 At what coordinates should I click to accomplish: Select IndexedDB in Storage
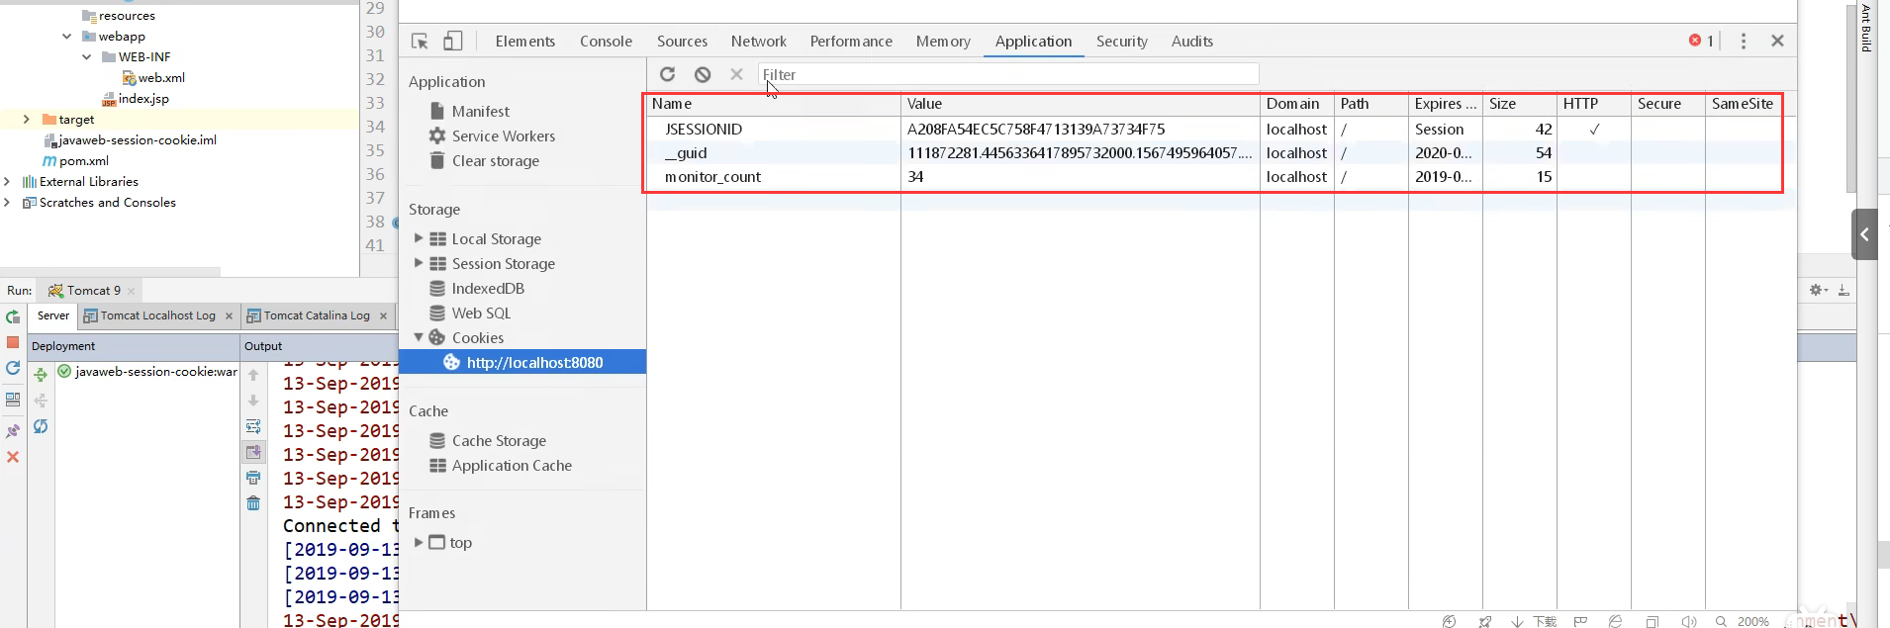(488, 289)
